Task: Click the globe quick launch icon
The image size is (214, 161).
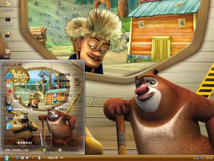Action: click(22, 158)
